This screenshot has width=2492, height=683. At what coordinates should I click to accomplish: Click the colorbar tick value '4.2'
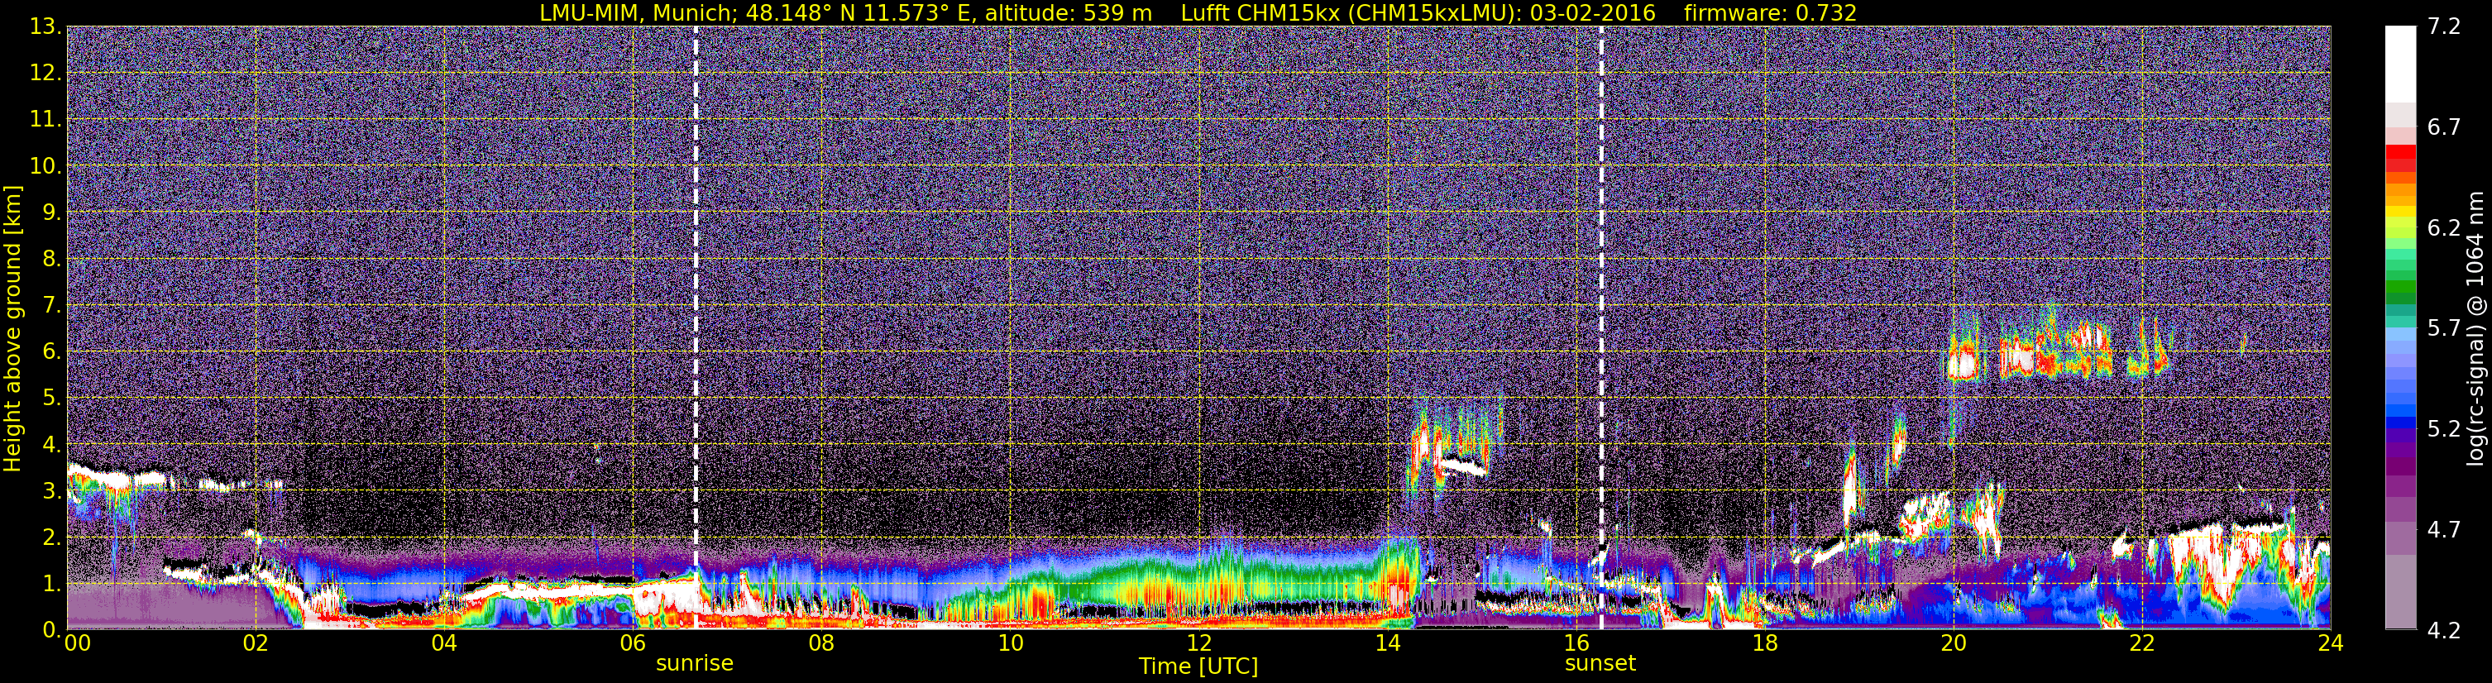tap(2444, 631)
